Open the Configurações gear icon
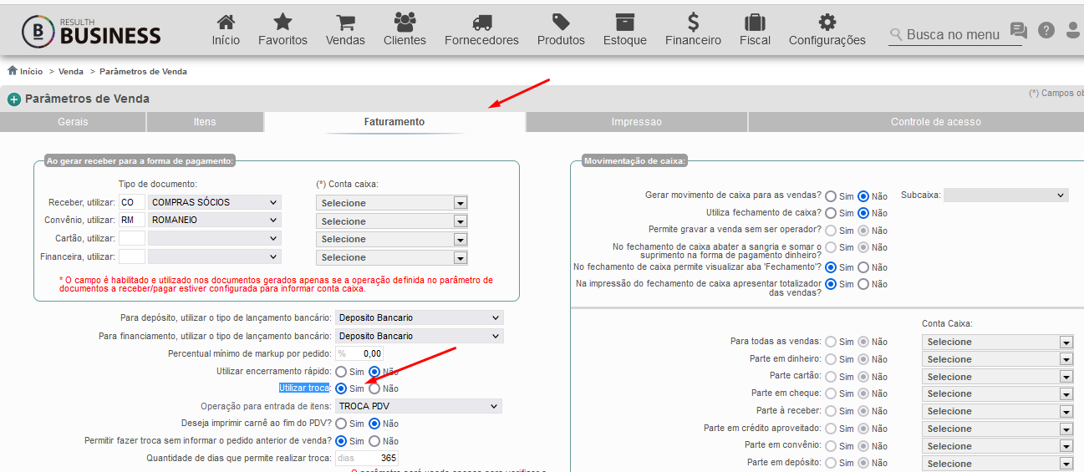 tap(827, 22)
